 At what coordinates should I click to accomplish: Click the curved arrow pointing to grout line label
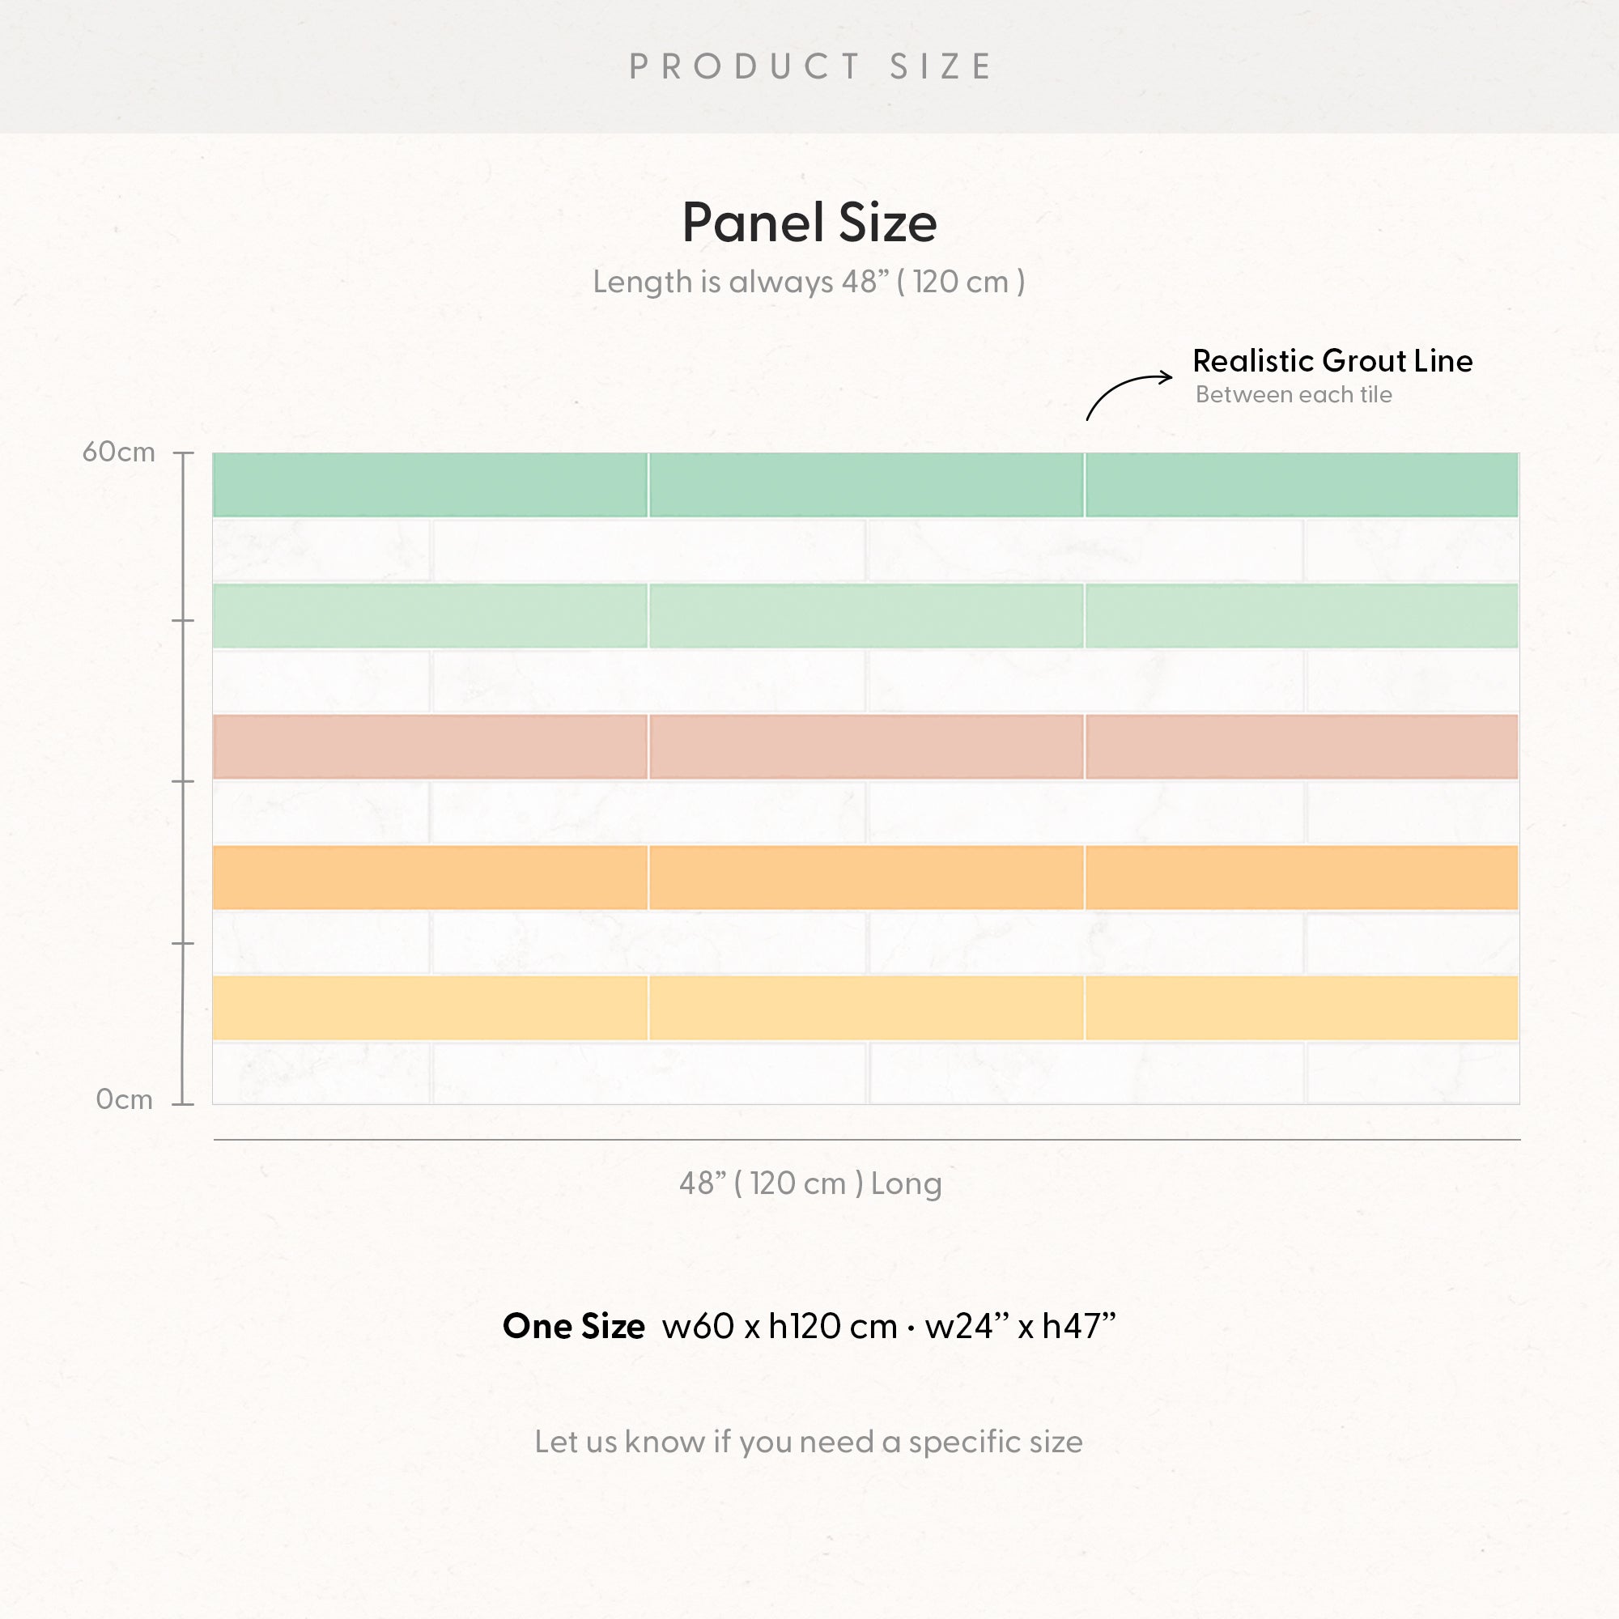tap(1128, 396)
